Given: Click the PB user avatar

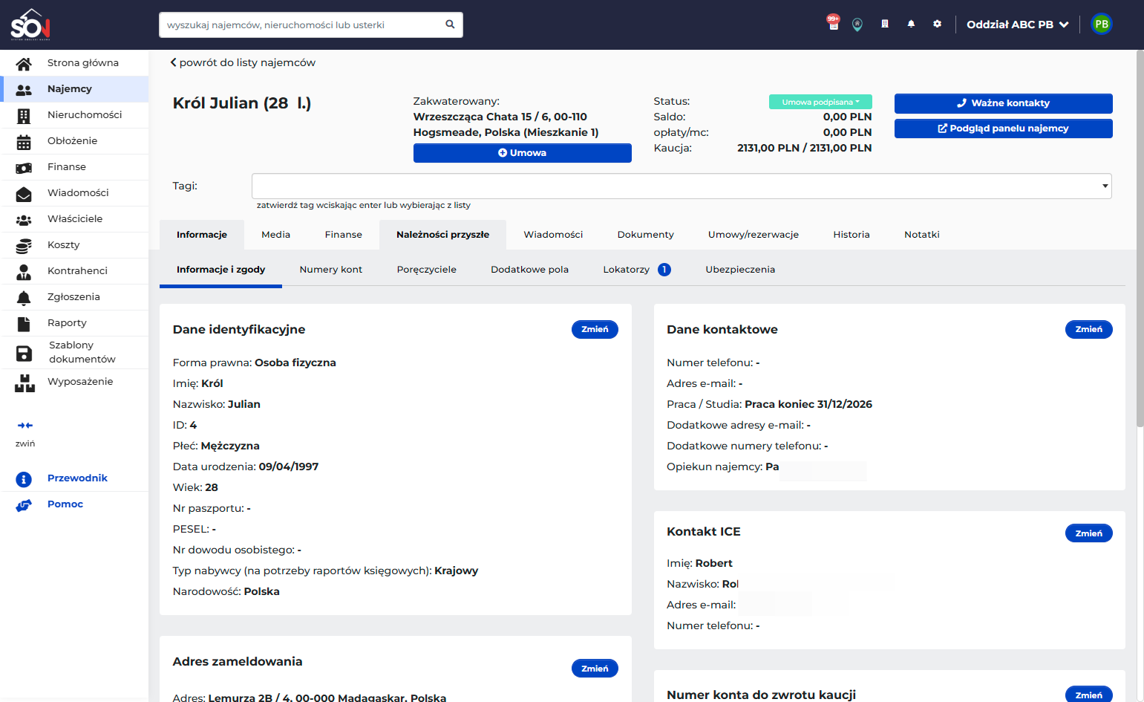Looking at the screenshot, I should pyautogui.click(x=1102, y=25).
